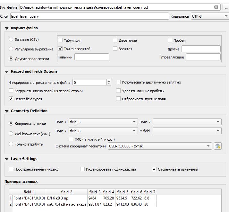Increase the ignored header lines spinner

coord(109,81)
